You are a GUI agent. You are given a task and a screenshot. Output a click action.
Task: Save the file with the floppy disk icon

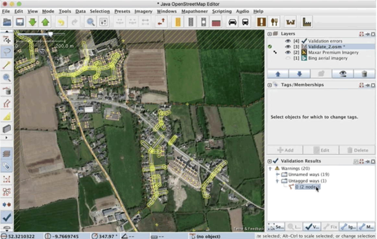20,22
